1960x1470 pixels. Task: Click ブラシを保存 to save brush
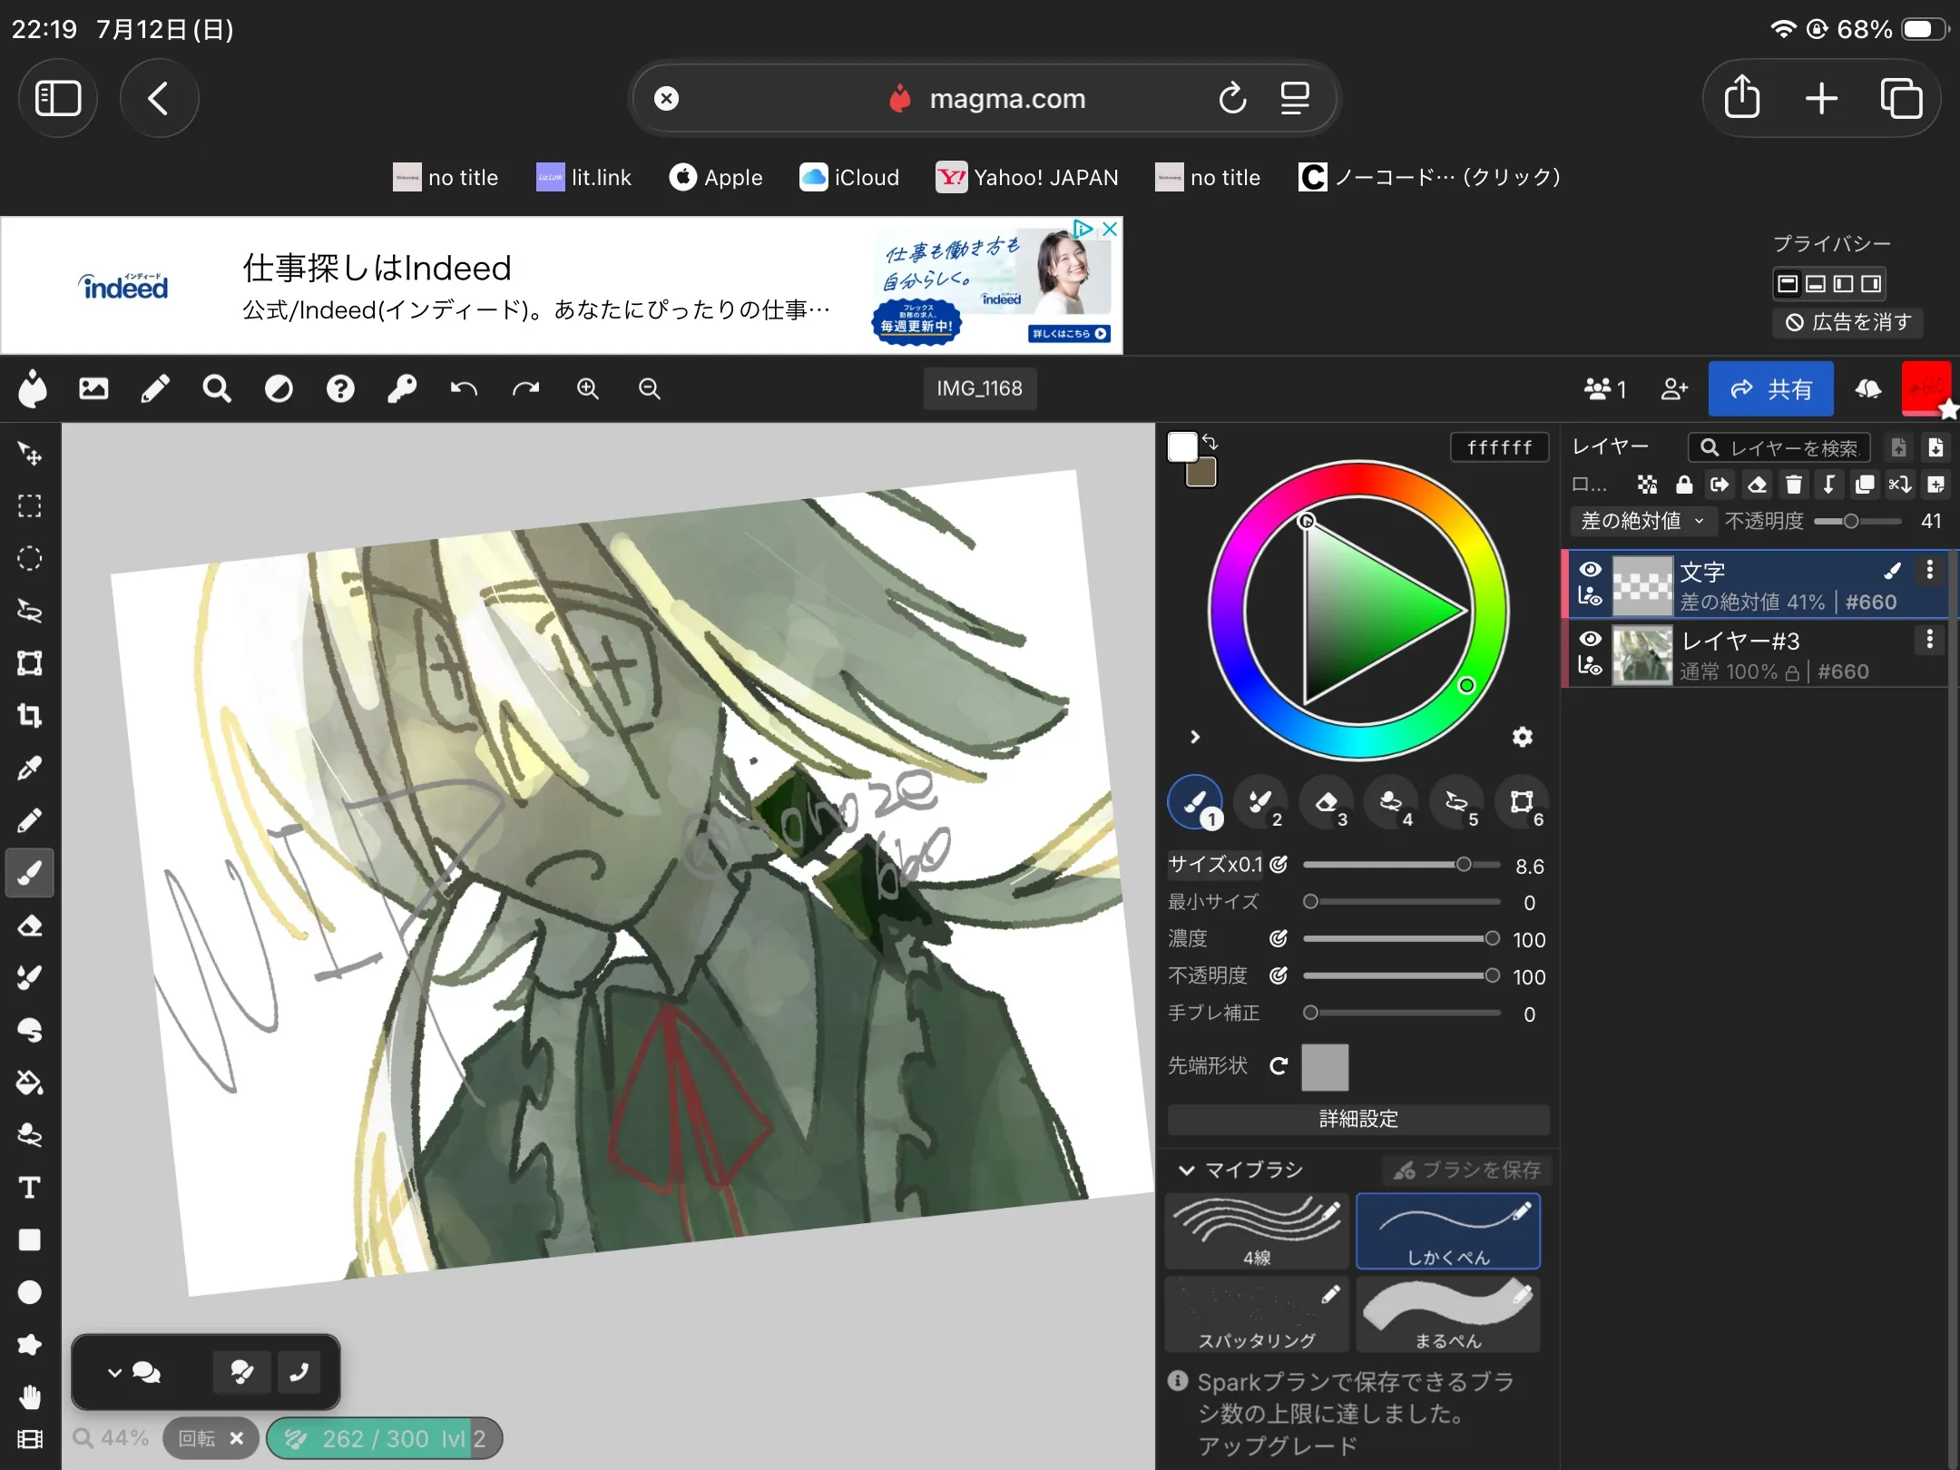point(1467,1171)
